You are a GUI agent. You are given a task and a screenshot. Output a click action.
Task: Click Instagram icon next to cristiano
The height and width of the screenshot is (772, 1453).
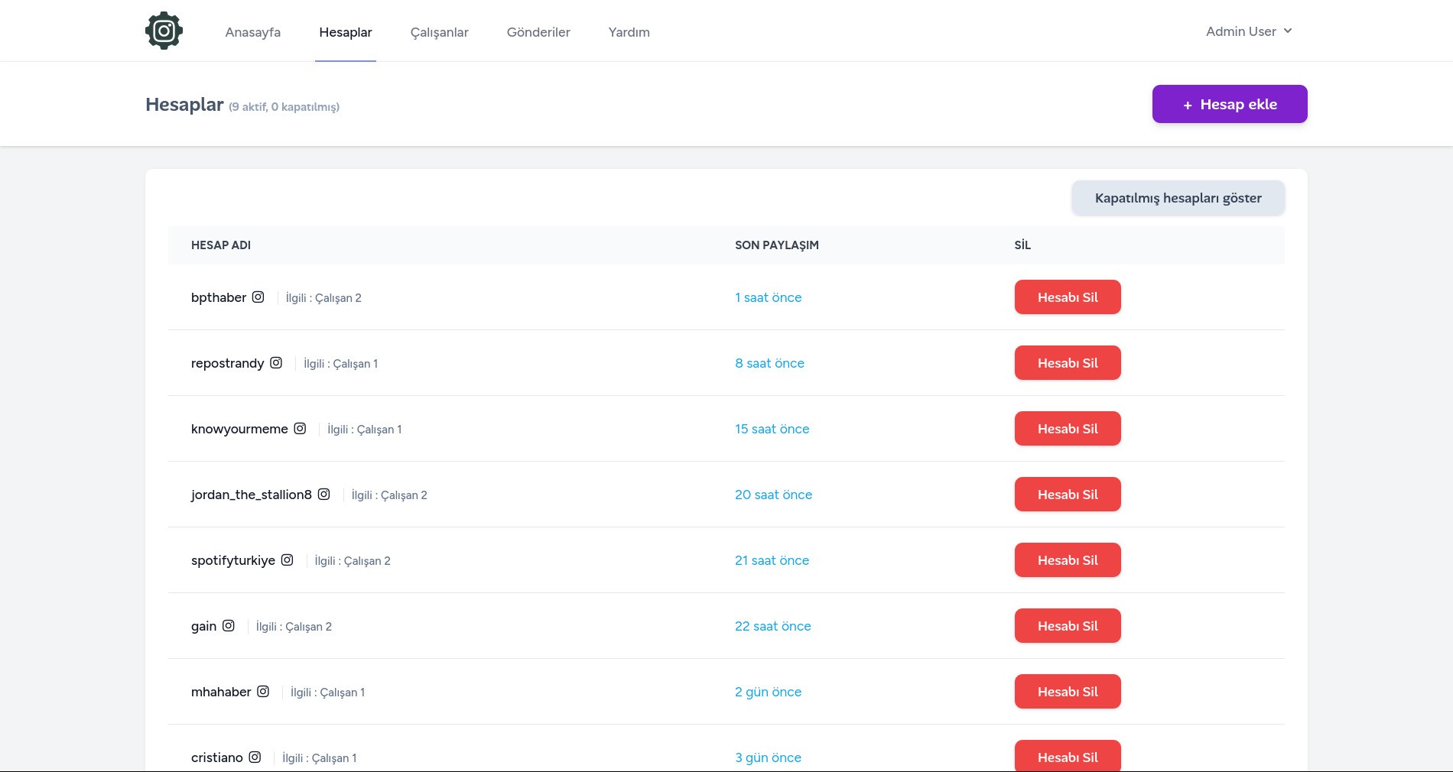[x=255, y=757]
